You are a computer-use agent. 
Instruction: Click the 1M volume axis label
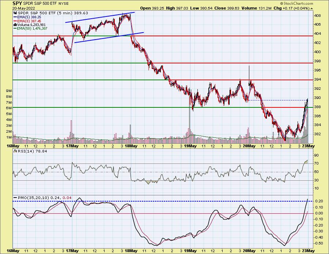[x=9, y=137]
